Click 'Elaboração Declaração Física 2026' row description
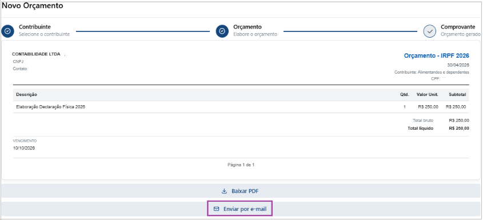 coord(50,107)
